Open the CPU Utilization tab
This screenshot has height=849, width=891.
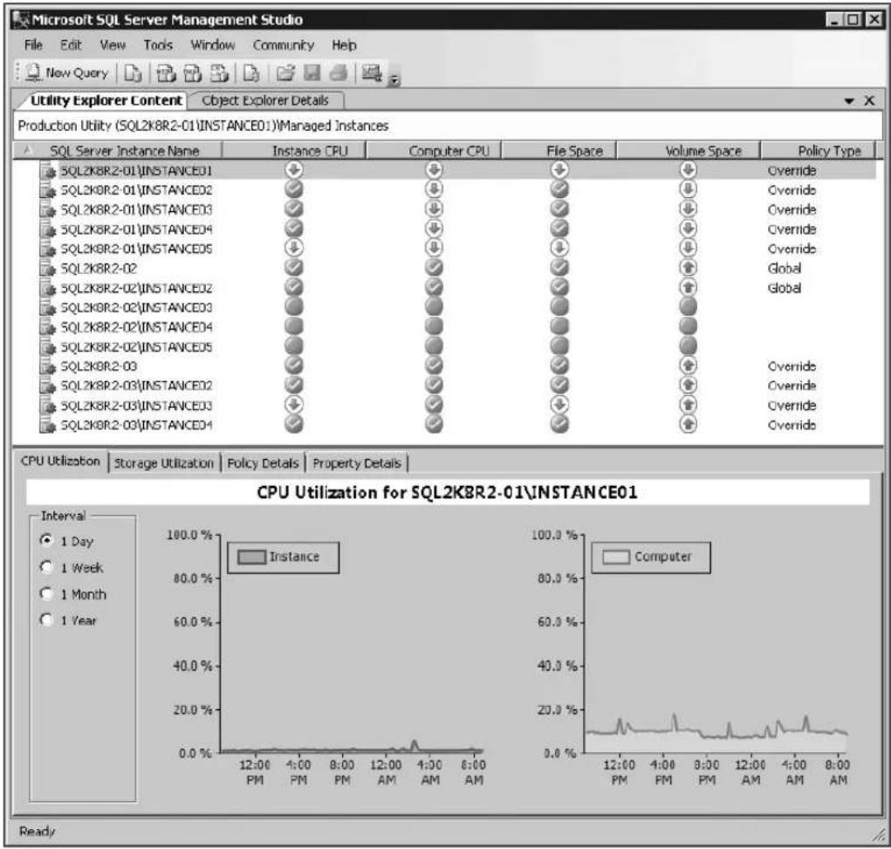(60, 461)
